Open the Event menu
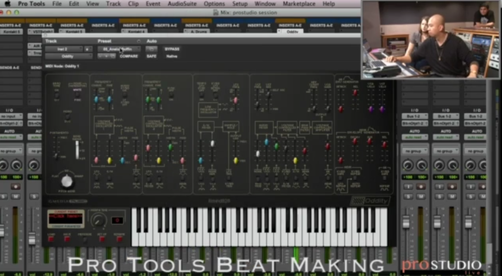Screen dimensions: 502x276 pyautogui.click(x=152, y=4)
